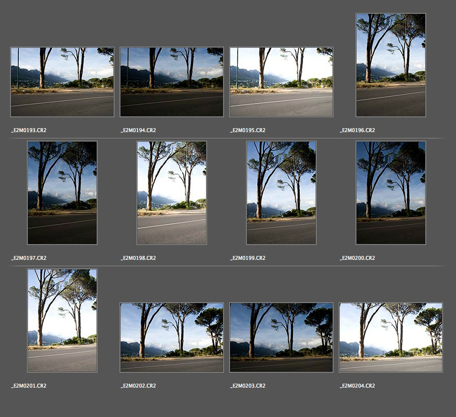Click the _E2M0198.CR2 filename text

(x=138, y=258)
